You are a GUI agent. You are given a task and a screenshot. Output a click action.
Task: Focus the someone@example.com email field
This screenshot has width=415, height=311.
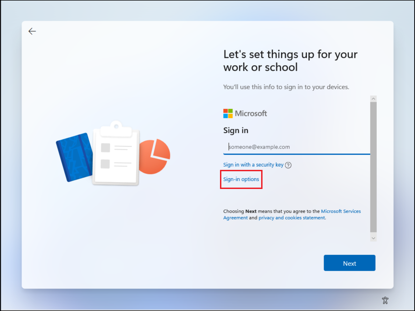pyautogui.click(x=296, y=147)
